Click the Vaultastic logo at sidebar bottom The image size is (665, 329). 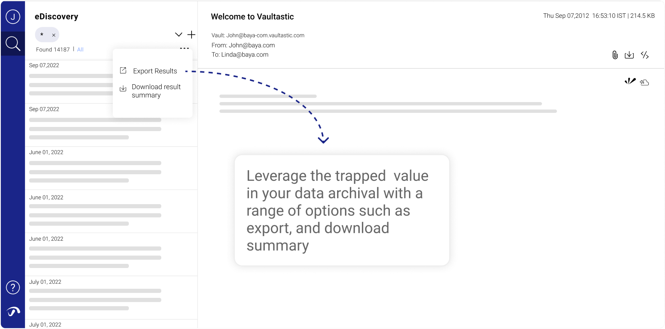tap(12, 312)
